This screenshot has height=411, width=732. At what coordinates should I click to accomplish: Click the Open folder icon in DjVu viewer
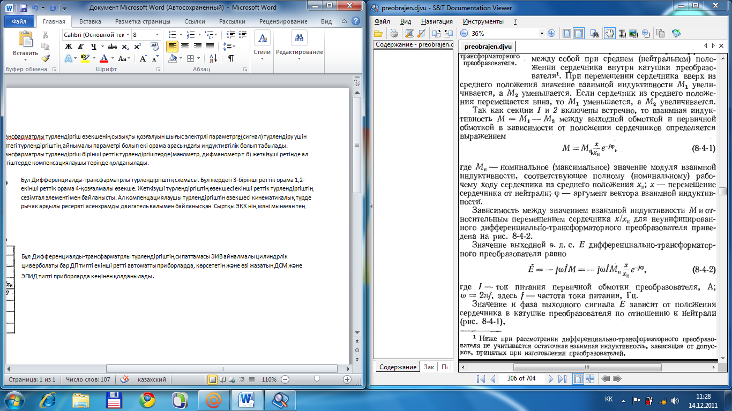pyautogui.click(x=378, y=33)
